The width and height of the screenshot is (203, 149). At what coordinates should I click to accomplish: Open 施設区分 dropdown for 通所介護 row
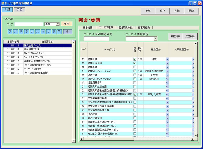click(167, 75)
